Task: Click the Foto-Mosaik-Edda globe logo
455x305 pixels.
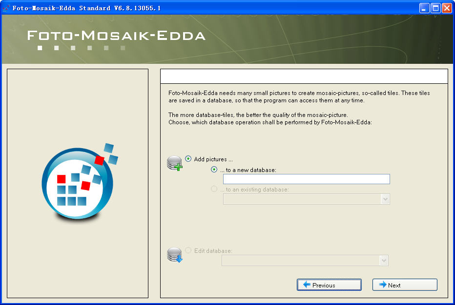Action: click(80, 183)
